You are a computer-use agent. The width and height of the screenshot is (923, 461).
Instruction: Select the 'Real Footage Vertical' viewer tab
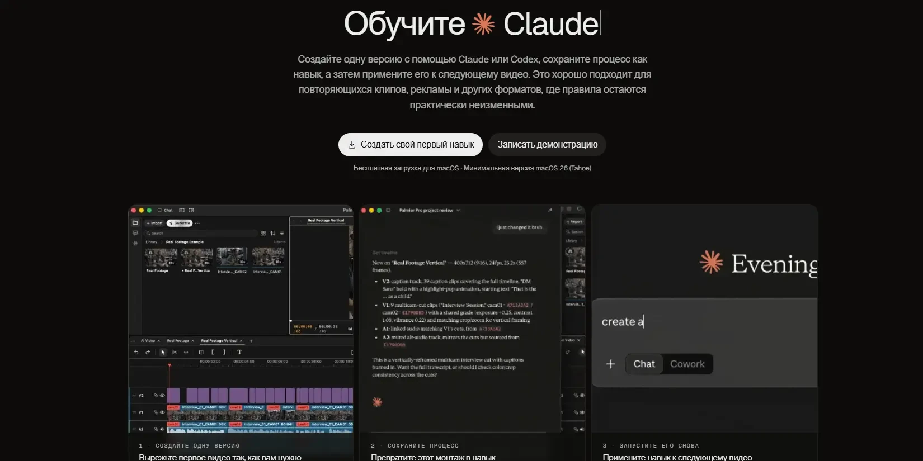click(x=326, y=221)
